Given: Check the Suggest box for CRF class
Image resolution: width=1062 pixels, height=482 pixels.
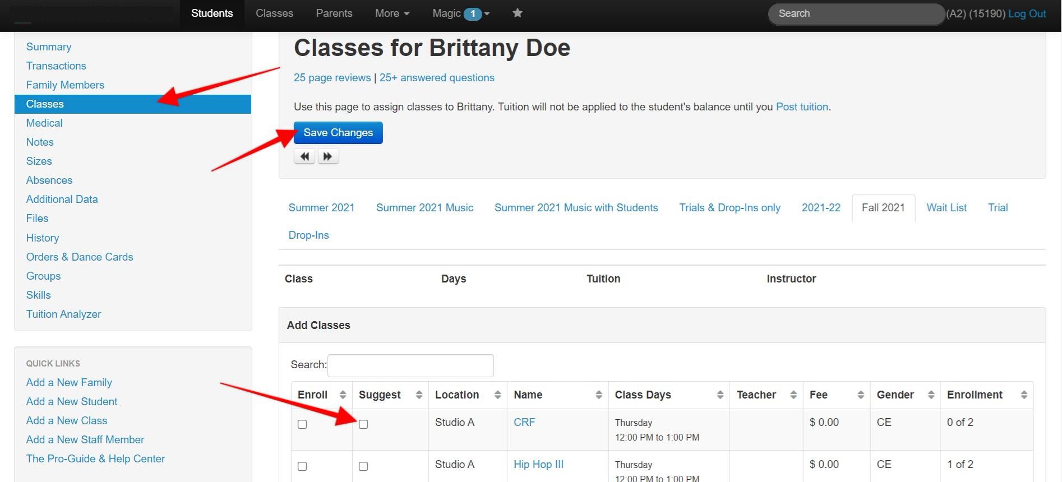Looking at the screenshot, I should (x=363, y=424).
